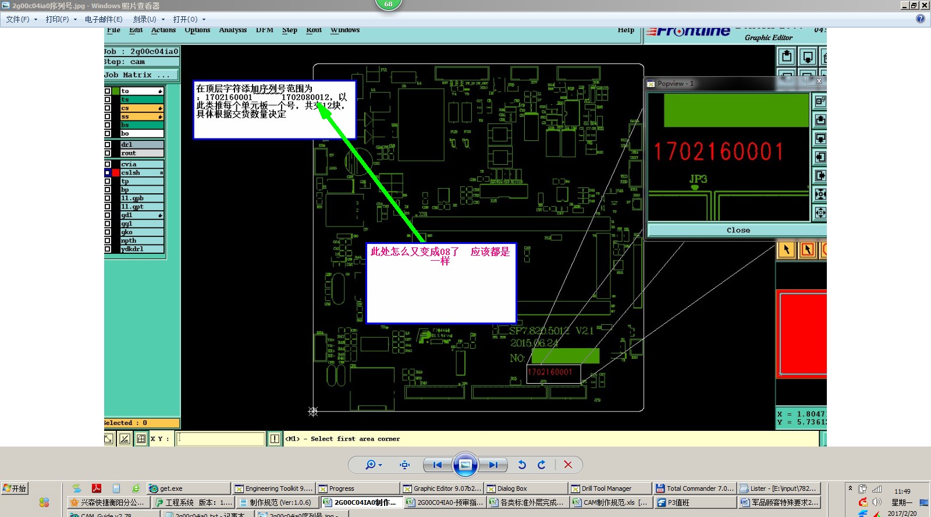Image resolution: width=931 pixels, height=517 pixels.
Task: Switch to Total Commander taskbar item
Action: click(x=695, y=488)
